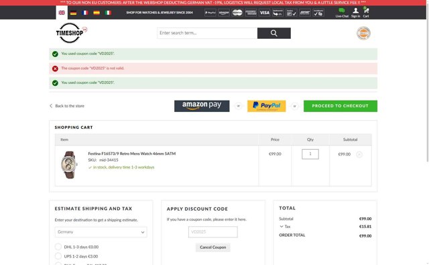Click the American Express payment icon
The height and width of the screenshot is (265, 429).
click(251, 13)
